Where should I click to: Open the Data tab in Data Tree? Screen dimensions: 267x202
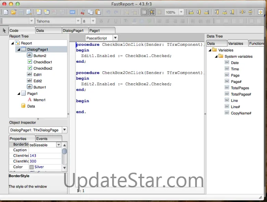point(217,43)
